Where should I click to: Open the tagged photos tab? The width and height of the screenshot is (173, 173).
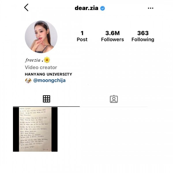point(114,99)
